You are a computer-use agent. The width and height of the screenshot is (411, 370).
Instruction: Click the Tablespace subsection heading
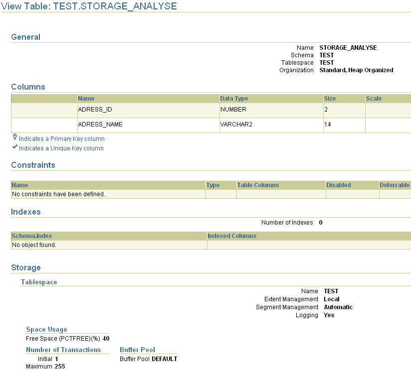click(x=39, y=282)
